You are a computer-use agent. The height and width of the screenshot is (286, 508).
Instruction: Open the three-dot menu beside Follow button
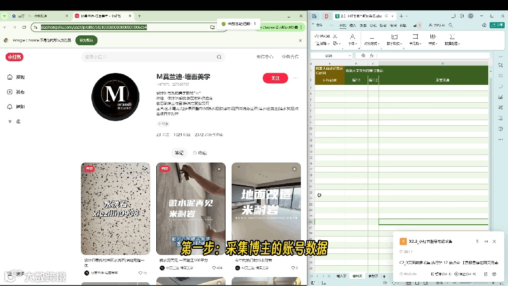click(296, 78)
